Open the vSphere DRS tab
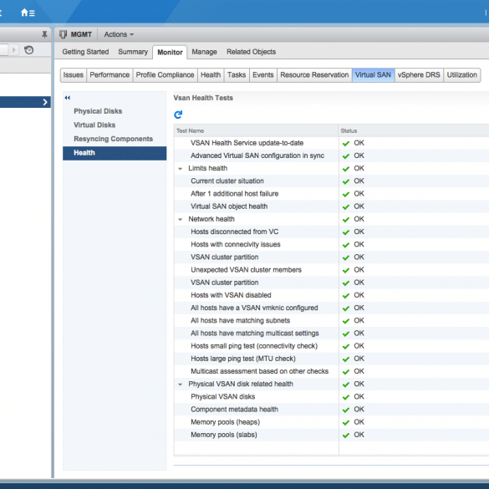489x489 pixels. pyautogui.click(x=419, y=75)
